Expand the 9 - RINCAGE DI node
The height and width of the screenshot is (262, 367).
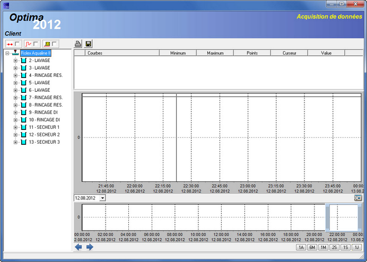[x=15, y=112]
